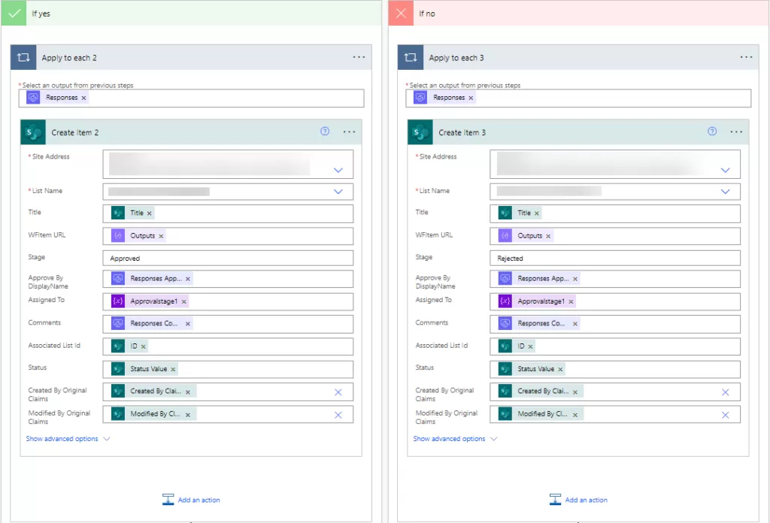Click SharePoint icon on Create item 2
The height and width of the screenshot is (523, 770).
[x=34, y=132]
